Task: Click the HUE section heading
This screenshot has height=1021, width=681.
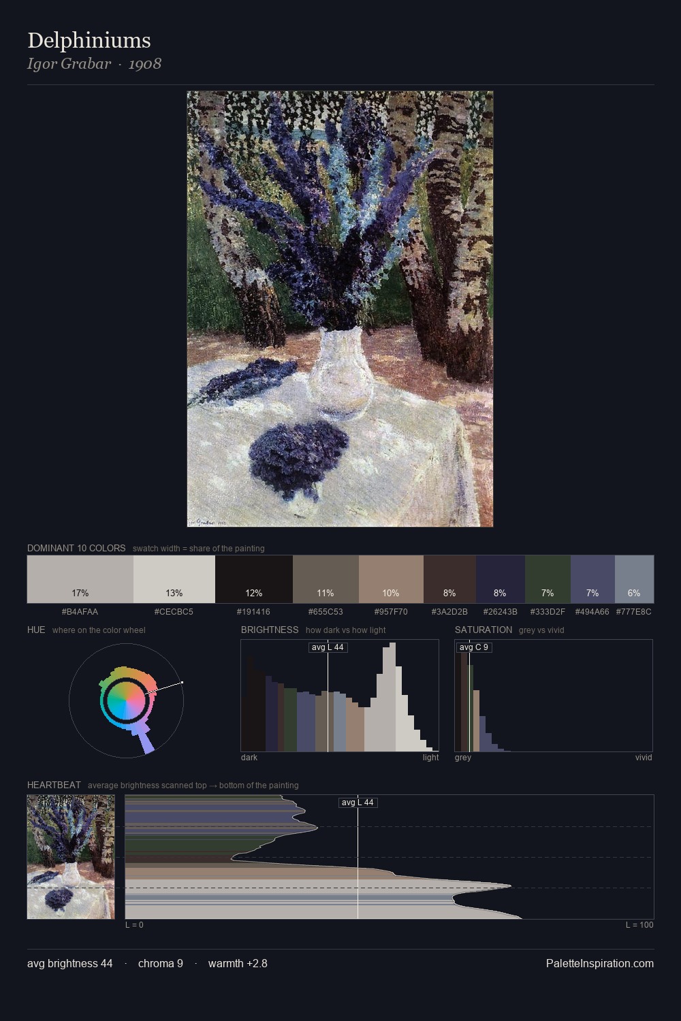Action: pos(36,630)
